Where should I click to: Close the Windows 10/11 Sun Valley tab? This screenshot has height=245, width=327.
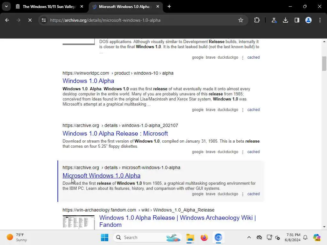click(82, 6)
